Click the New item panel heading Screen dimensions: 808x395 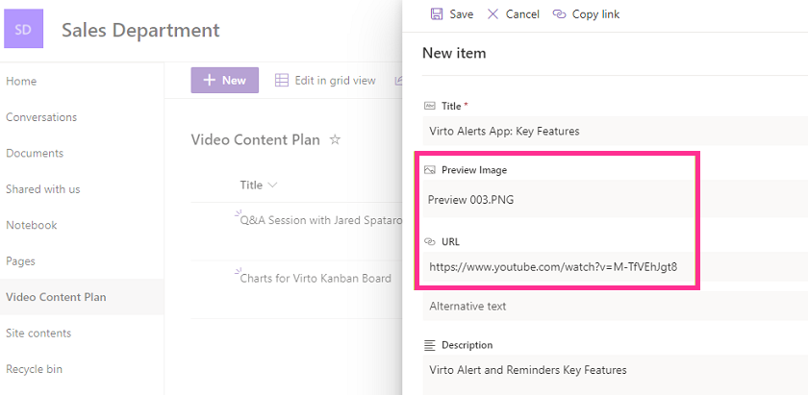pyautogui.click(x=454, y=53)
